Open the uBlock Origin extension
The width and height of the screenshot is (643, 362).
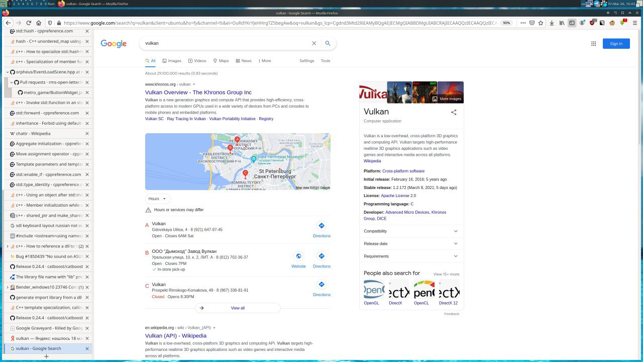(592, 23)
